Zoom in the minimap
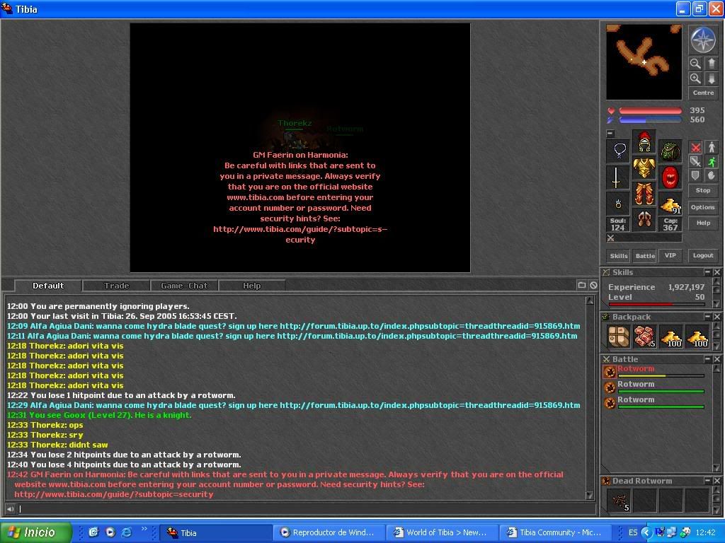 pyautogui.click(x=695, y=78)
